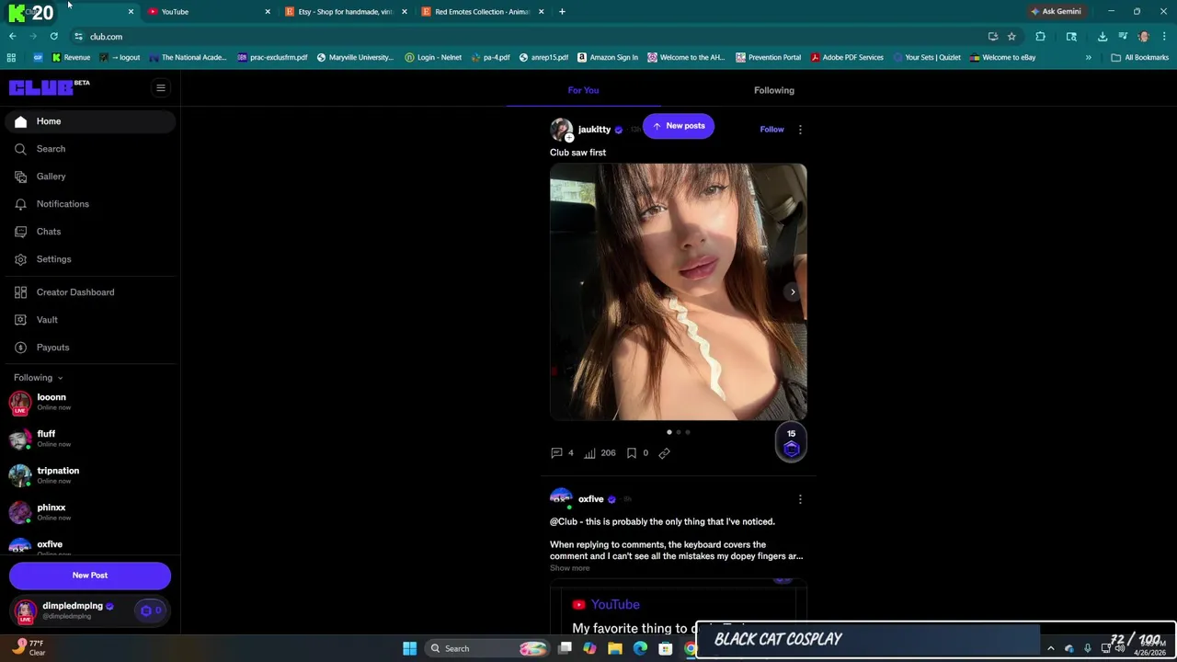Open the All Bookmarks folder
Screen dimensions: 1177x662
point(1139,58)
